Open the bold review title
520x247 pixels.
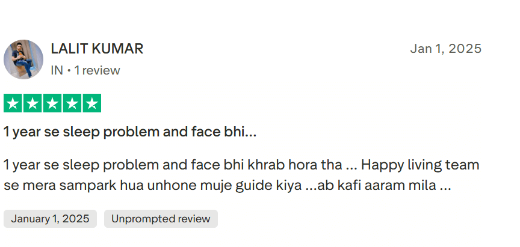(130, 132)
